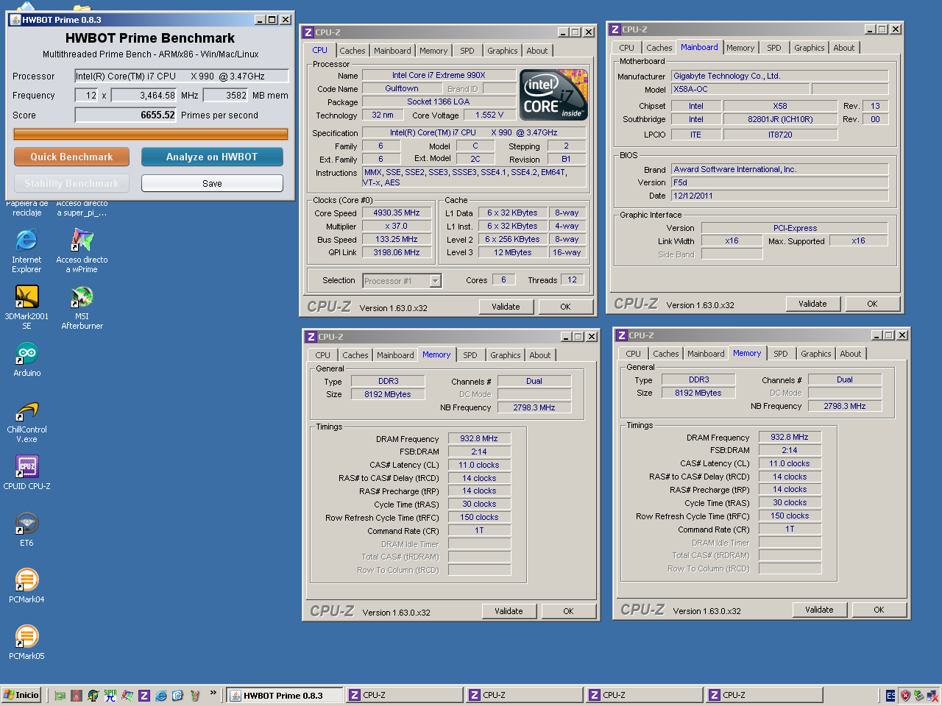Image resolution: width=942 pixels, height=706 pixels.
Task: Open the PCMark04 desktop icon
Action: pyautogui.click(x=26, y=586)
